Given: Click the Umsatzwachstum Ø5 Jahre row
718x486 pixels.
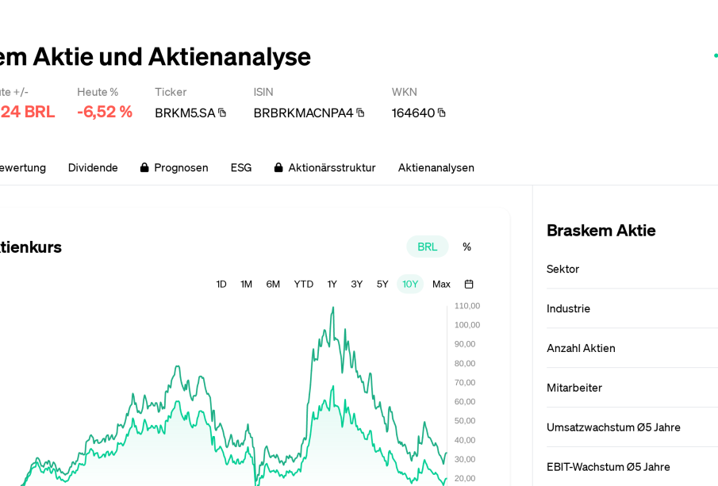Looking at the screenshot, I should point(613,427).
